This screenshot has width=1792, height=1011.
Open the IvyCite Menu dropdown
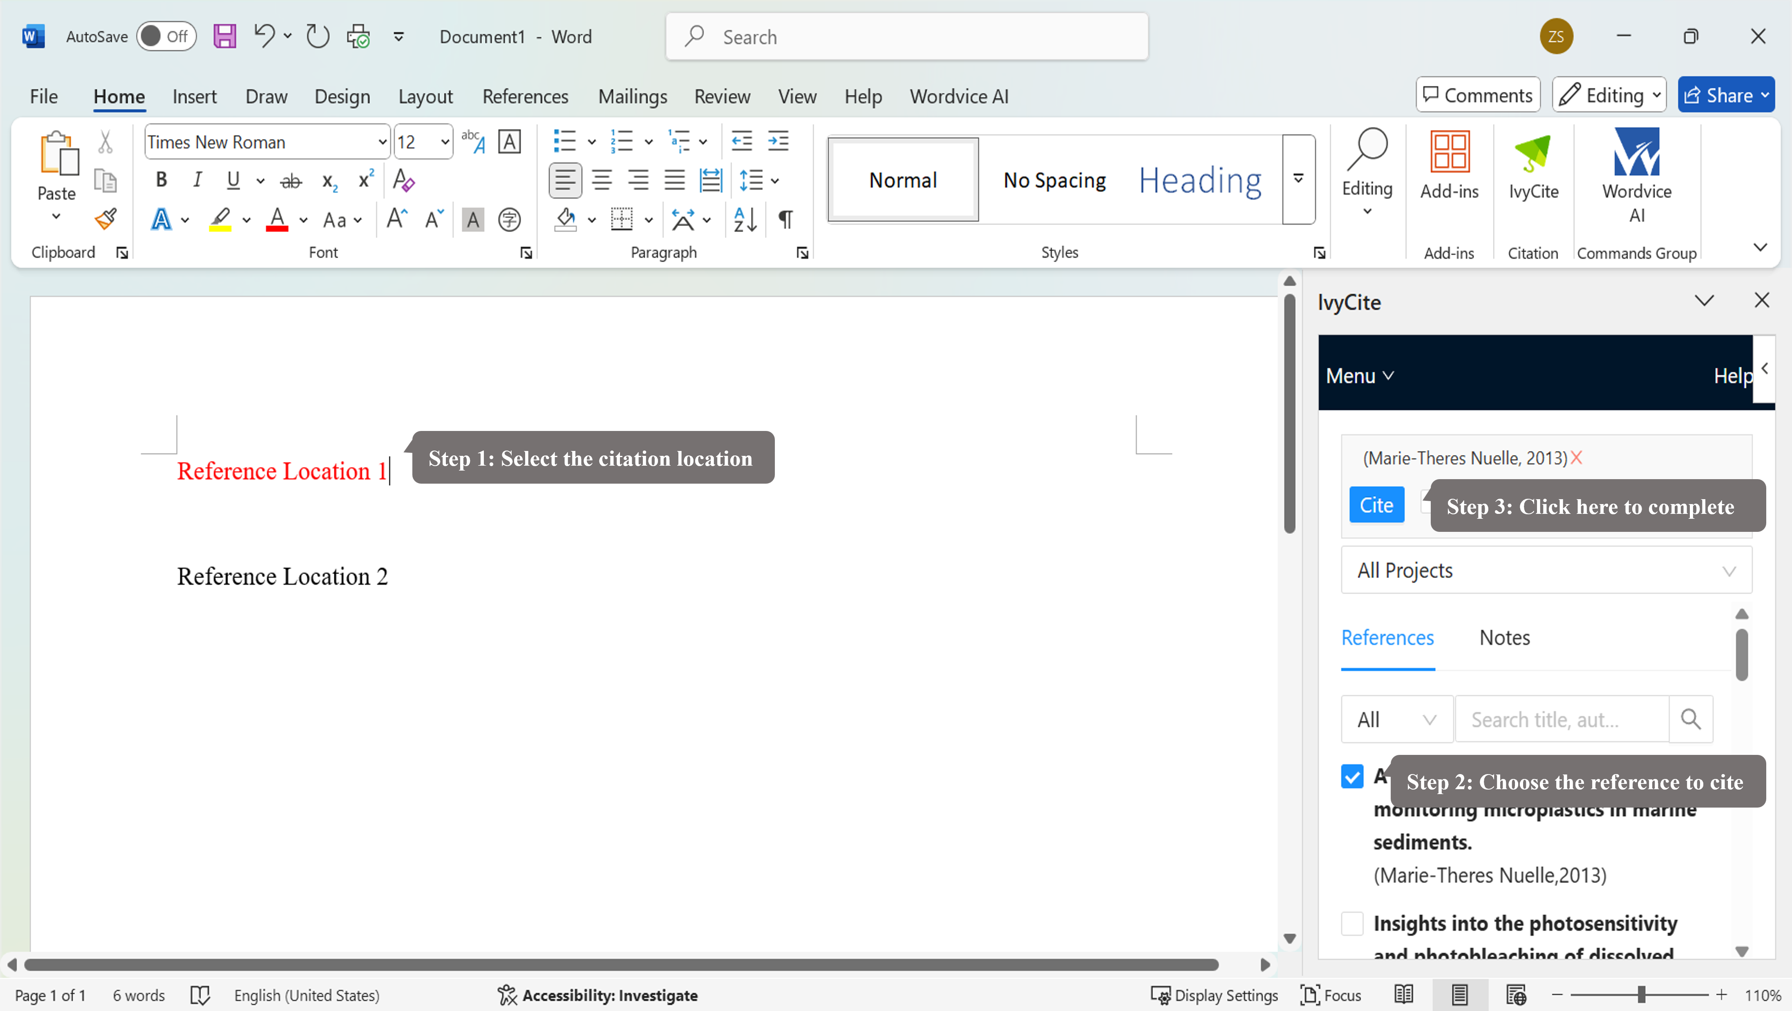[1359, 375]
